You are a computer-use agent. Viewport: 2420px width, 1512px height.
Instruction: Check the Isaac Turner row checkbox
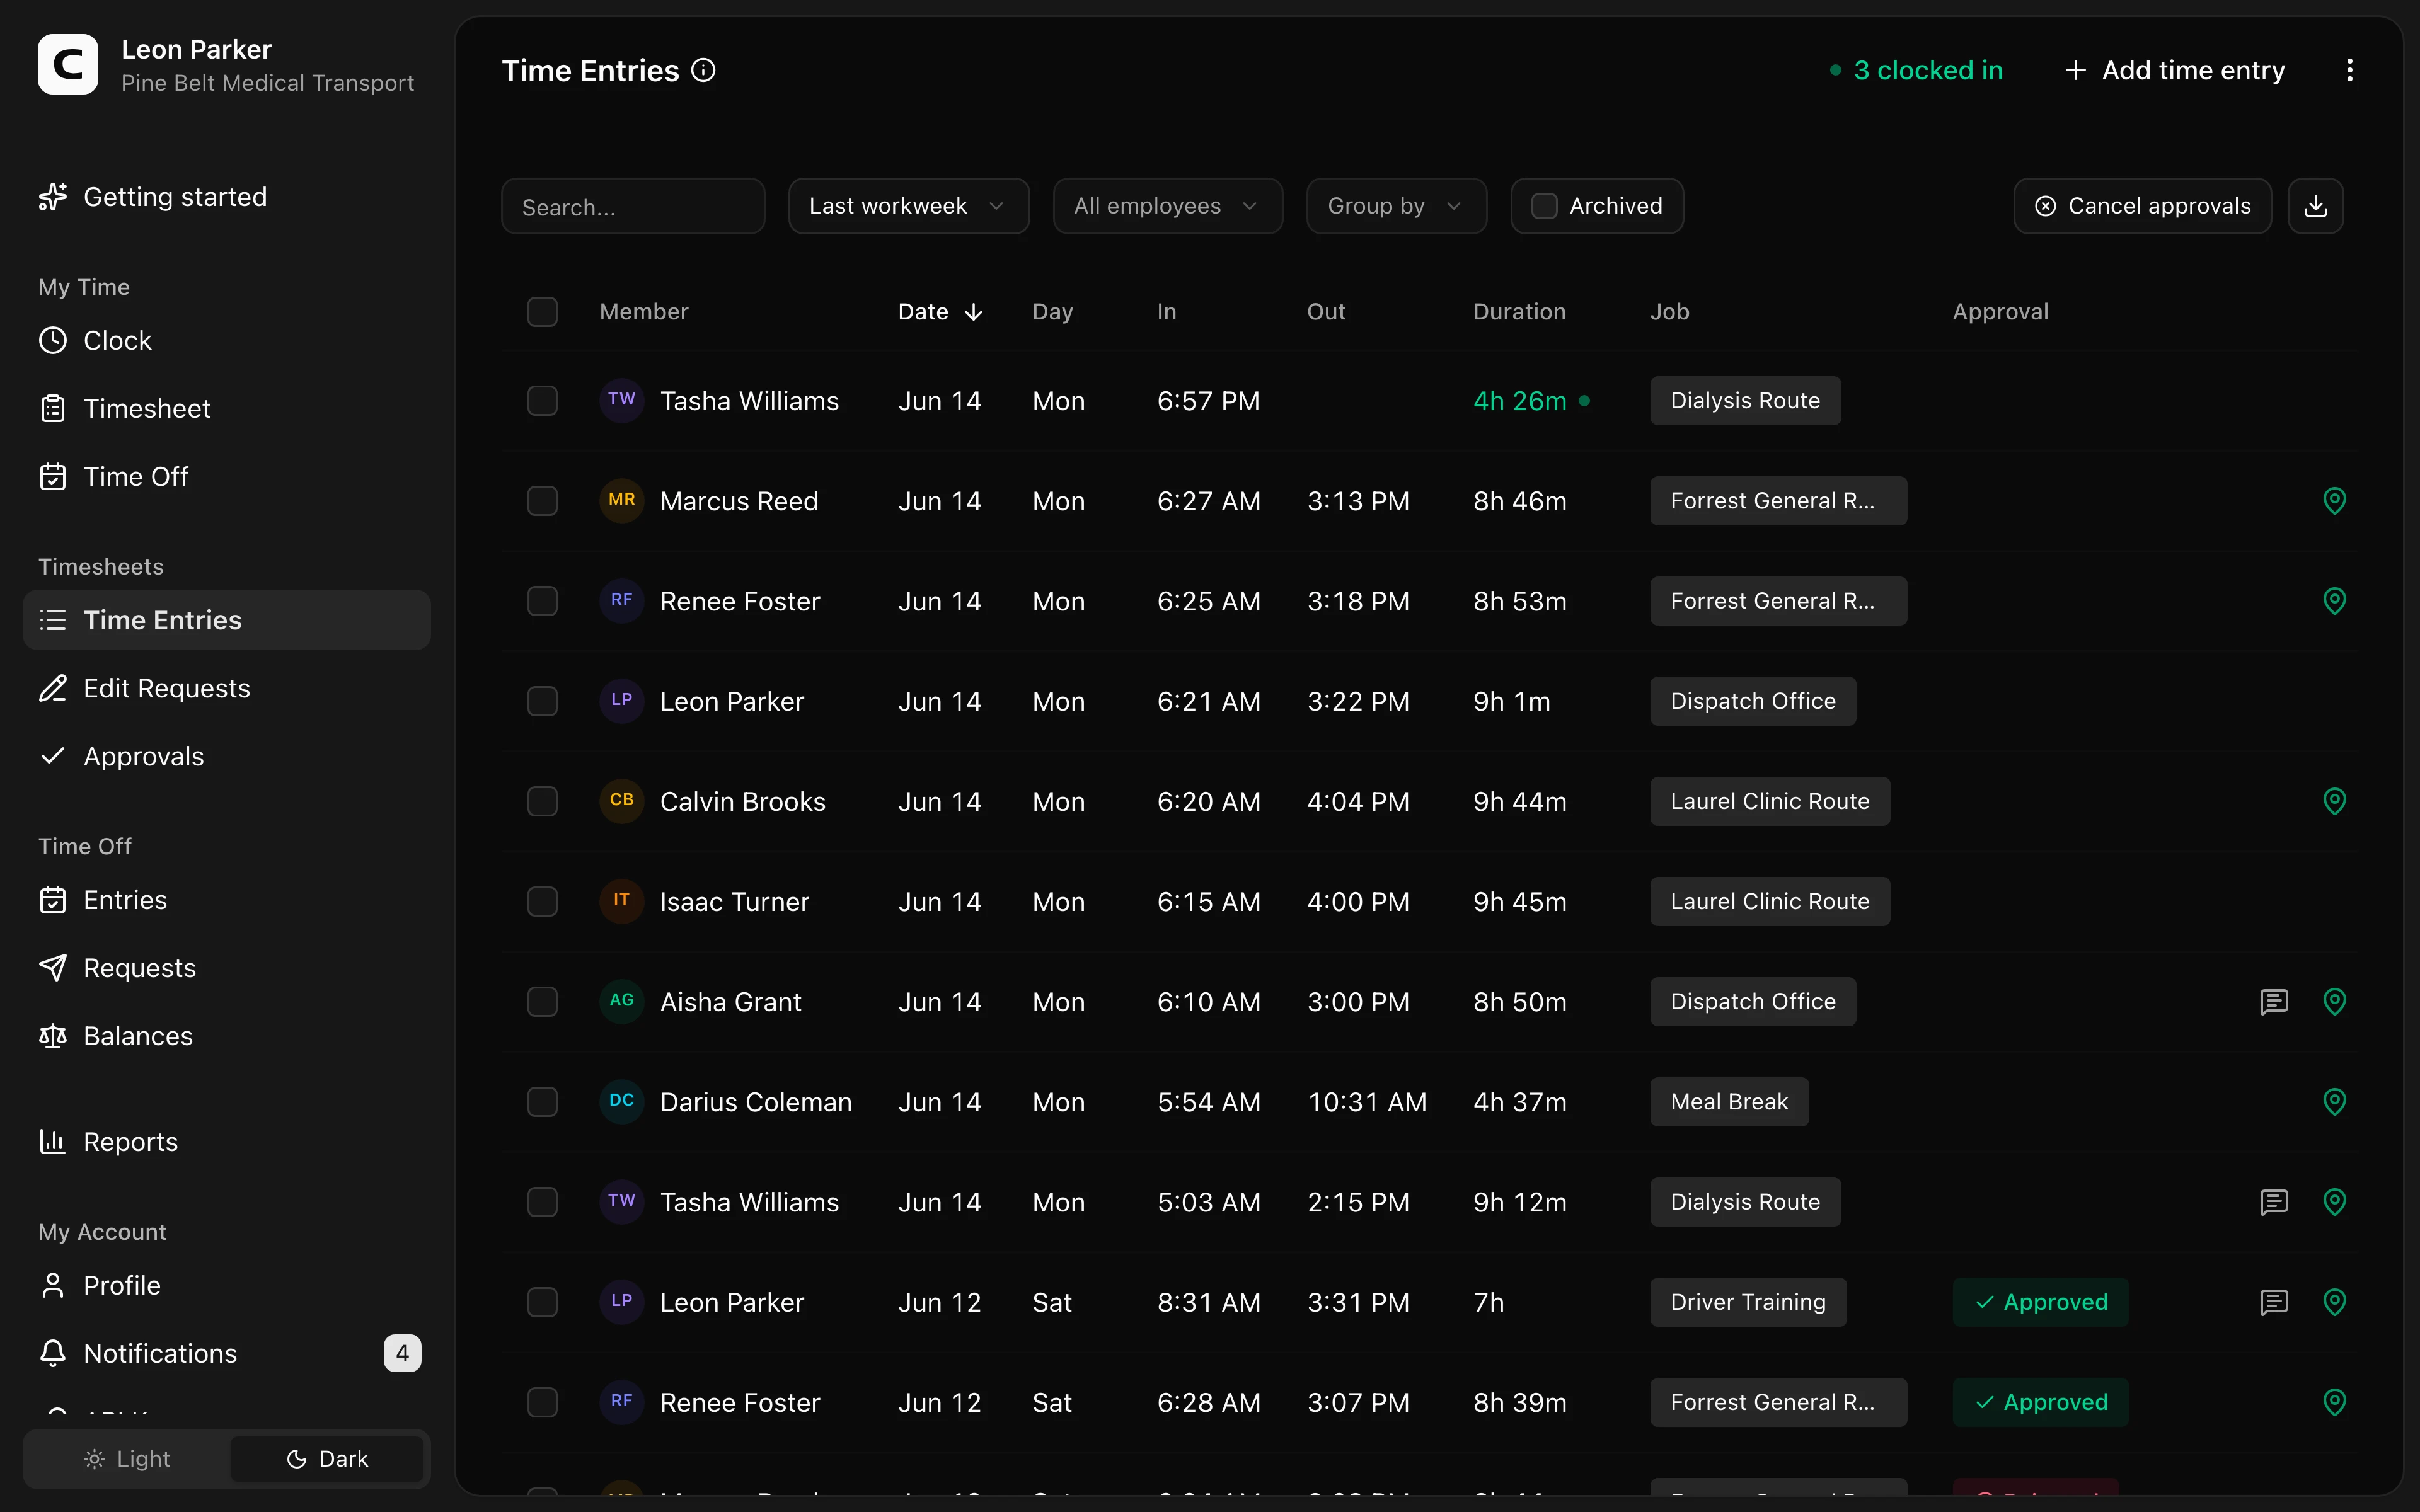tap(542, 901)
